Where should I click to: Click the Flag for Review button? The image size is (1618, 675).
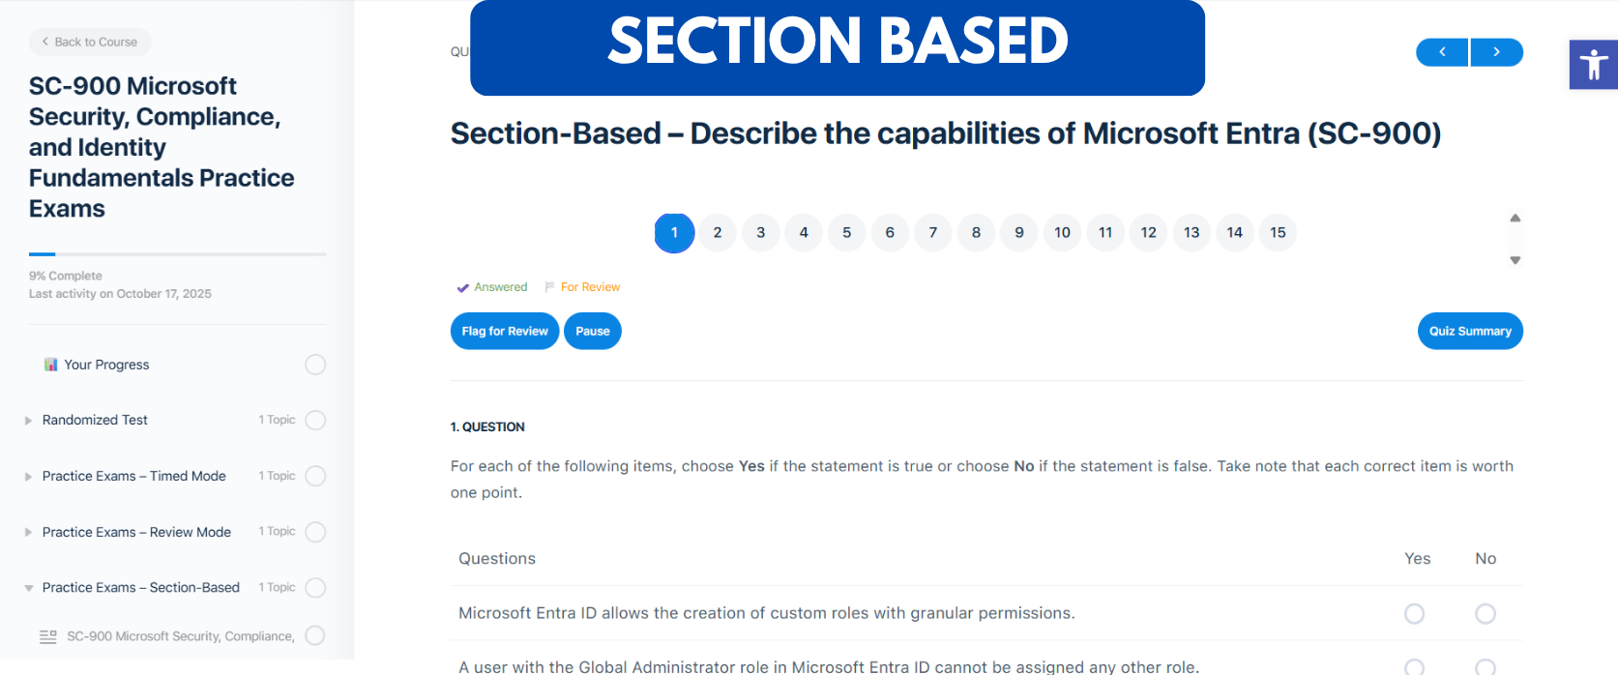(x=504, y=331)
